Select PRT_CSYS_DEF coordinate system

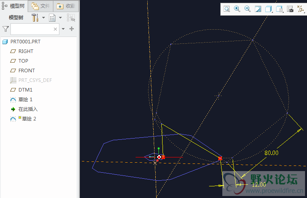point(35,80)
